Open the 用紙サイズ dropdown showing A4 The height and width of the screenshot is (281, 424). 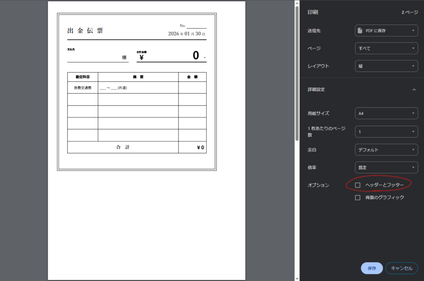point(386,113)
